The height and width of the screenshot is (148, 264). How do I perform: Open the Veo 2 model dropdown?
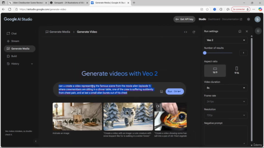226,40
